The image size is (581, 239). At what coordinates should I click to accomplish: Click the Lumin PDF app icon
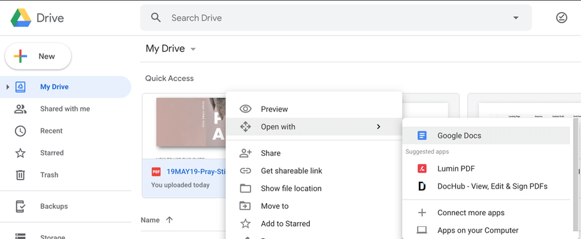[x=422, y=169]
